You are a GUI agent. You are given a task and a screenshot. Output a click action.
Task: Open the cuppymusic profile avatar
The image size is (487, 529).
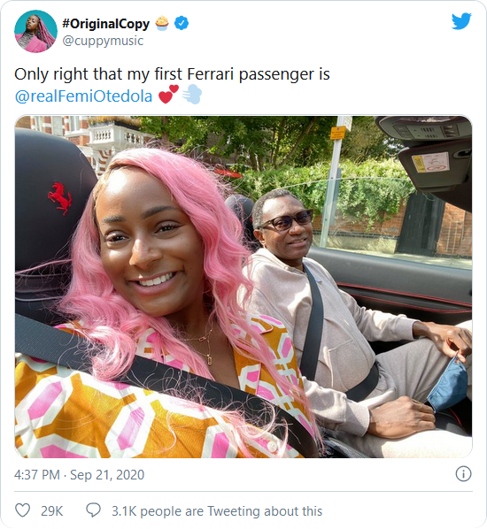tap(35, 31)
